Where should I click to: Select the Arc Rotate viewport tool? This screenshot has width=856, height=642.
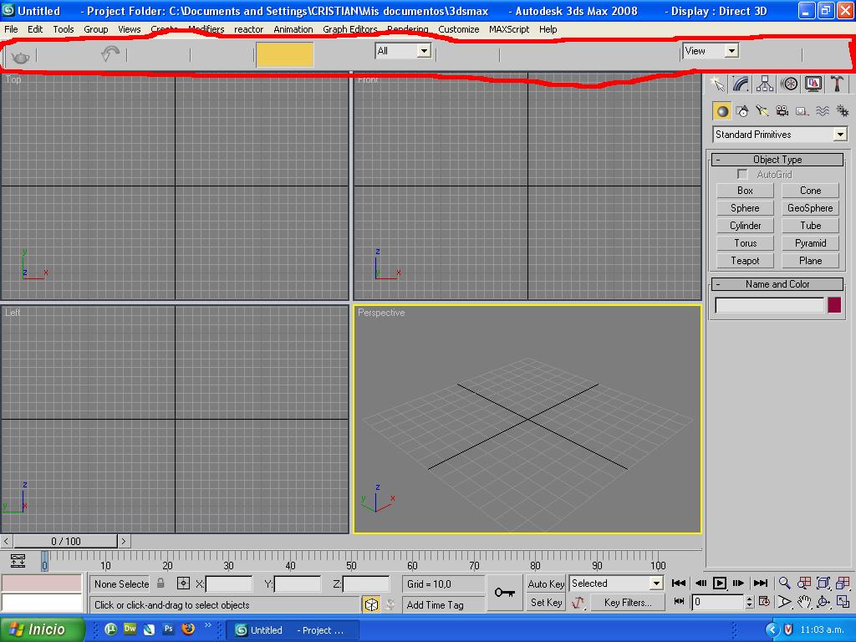(823, 602)
